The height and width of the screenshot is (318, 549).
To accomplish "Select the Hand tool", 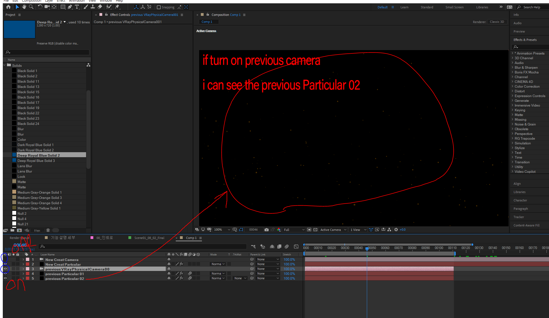I will (x=24, y=7).
